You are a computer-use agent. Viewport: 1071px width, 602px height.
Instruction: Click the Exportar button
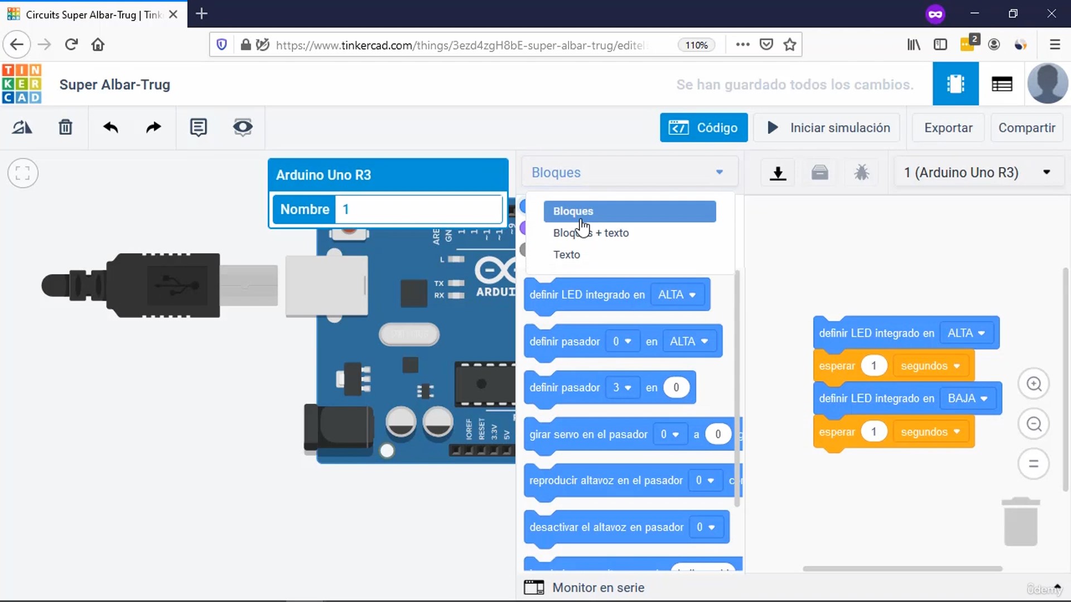pyautogui.click(x=948, y=128)
